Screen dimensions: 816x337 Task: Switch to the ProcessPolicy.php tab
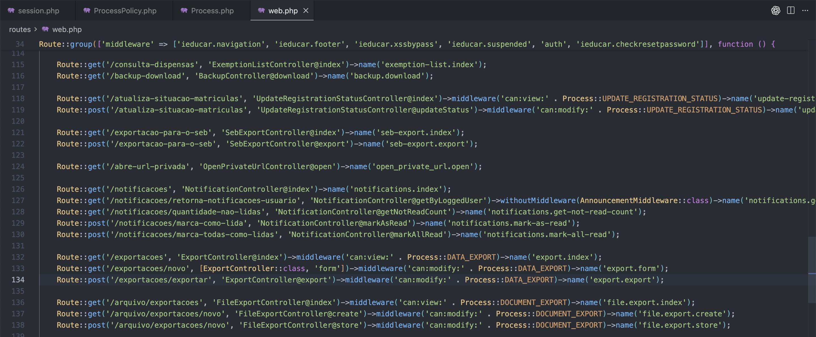(x=125, y=11)
